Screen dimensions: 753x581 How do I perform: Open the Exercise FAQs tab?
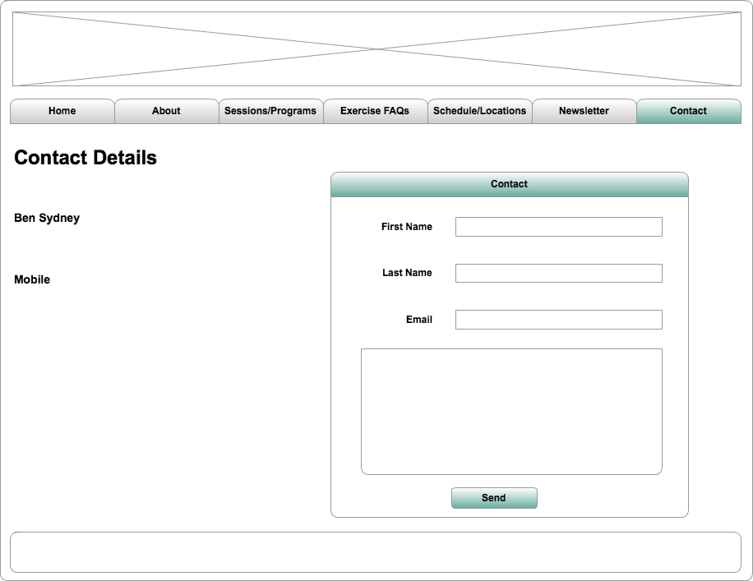point(375,110)
